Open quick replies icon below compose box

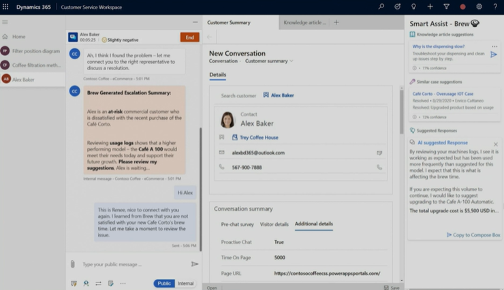tap(74, 283)
